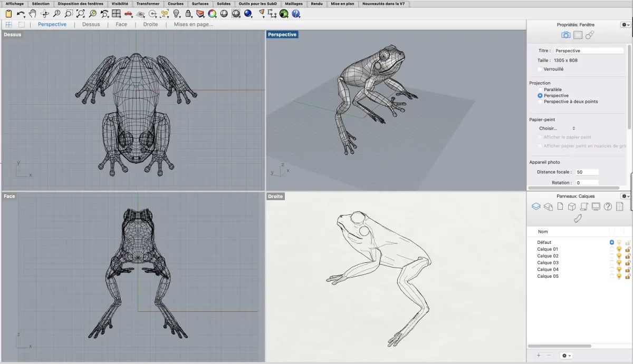
Task: Open the Layers panel icon
Action: [536, 206]
